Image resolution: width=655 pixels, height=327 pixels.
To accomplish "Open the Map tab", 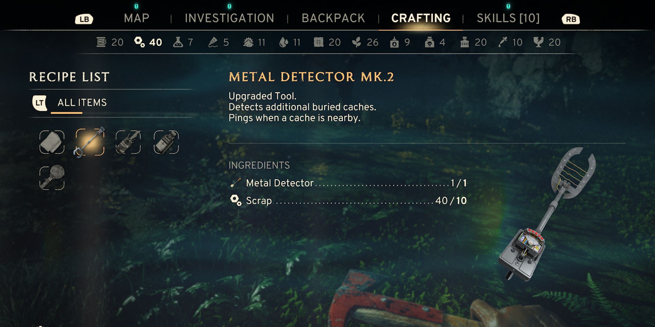I will tap(137, 18).
